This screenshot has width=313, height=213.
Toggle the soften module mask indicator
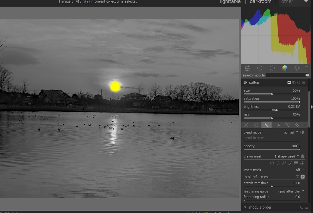tap(289, 82)
